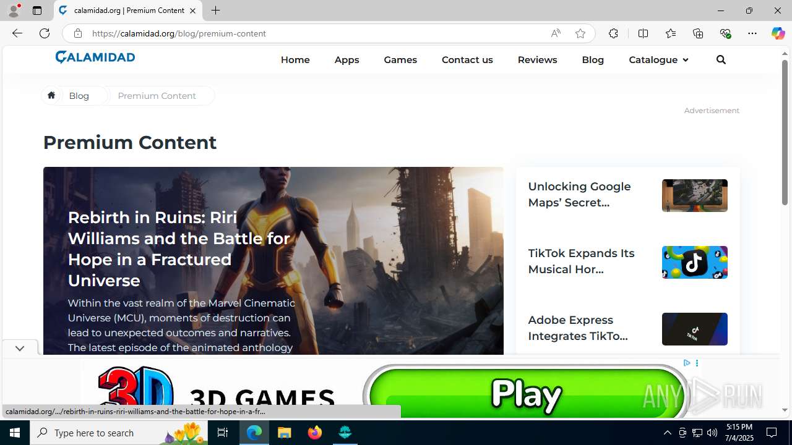Click the Calamidad logo
The height and width of the screenshot is (445, 792).
point(95,57)
